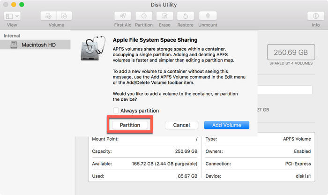Click the Device value disk1s1
The height and width of the screenshot is (195, 328).
pos(303,176)
